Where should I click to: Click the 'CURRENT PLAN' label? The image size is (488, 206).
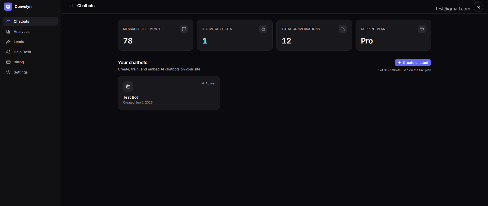coord(373,29)
